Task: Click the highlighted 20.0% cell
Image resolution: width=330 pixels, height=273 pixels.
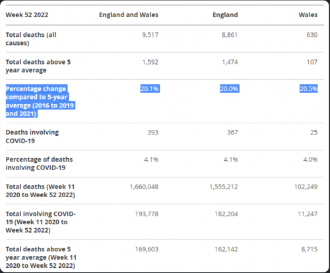Action: (230, 88)
